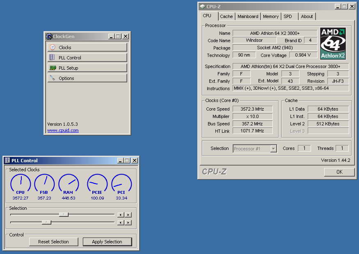Click the Bus Speed value 357.2 MHz
The width and height of the screenshot is (359, 254).
pyautogui.click(x=253, y=124)
